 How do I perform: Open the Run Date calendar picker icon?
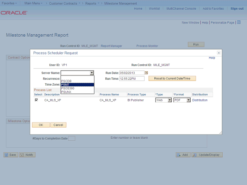pos(147,72)
